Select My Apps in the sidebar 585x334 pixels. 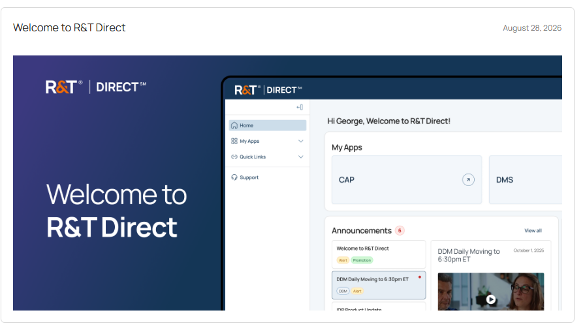click(268, 142)
